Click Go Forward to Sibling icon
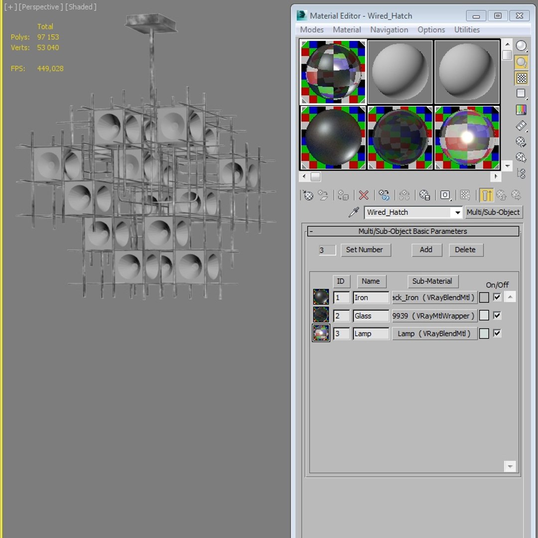 517,195
